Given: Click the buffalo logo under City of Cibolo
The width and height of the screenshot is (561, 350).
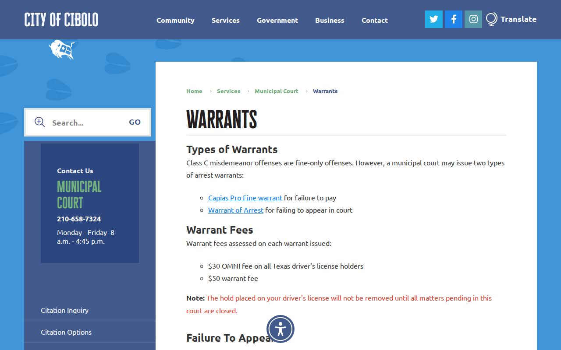Looking at the screenshot, I should click(62, 49).
